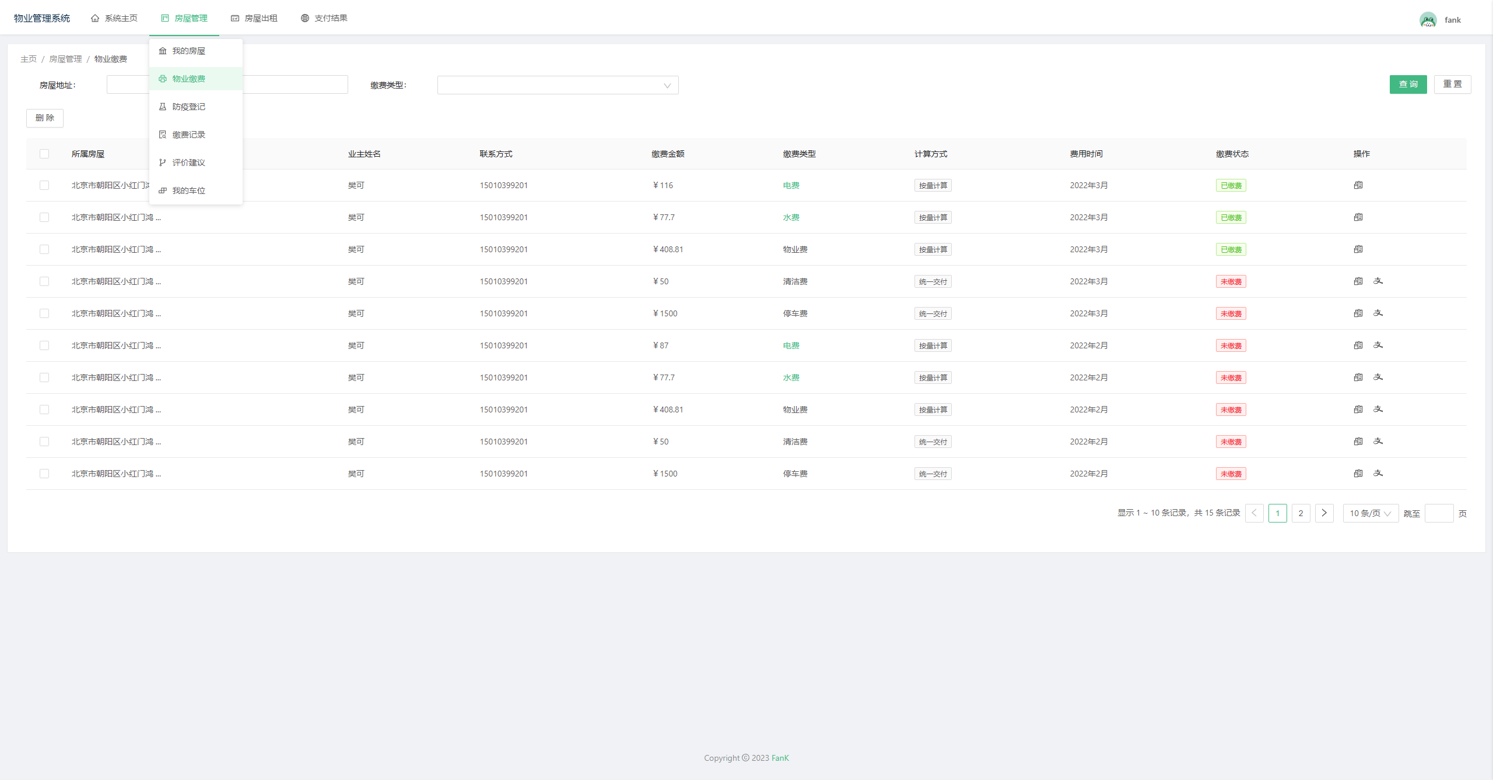Expand the 10 条/页 page size selector
Viewport: 1493px width, 780px height.
click(1370, 513)
